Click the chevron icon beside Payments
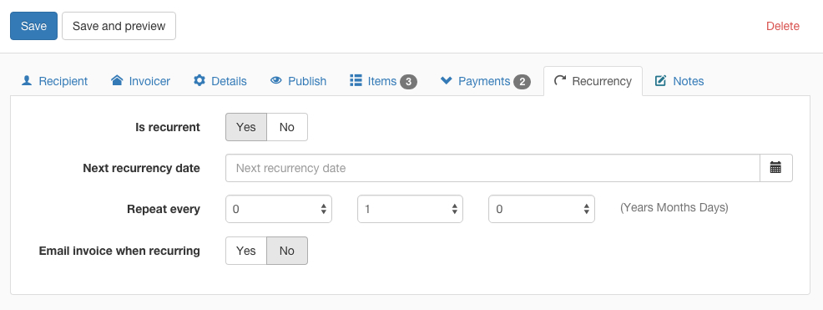Viewport: 823px width, 310px height. [447, 81]
